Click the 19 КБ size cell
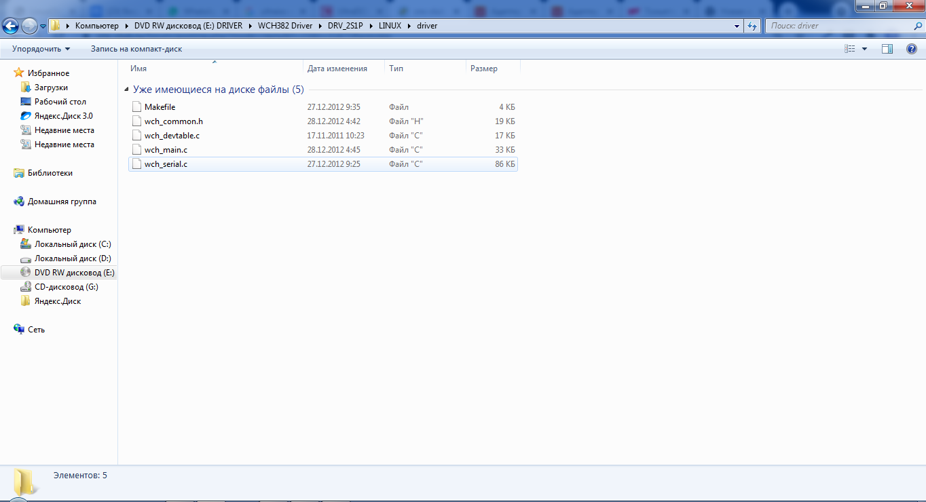 point(505,121)
